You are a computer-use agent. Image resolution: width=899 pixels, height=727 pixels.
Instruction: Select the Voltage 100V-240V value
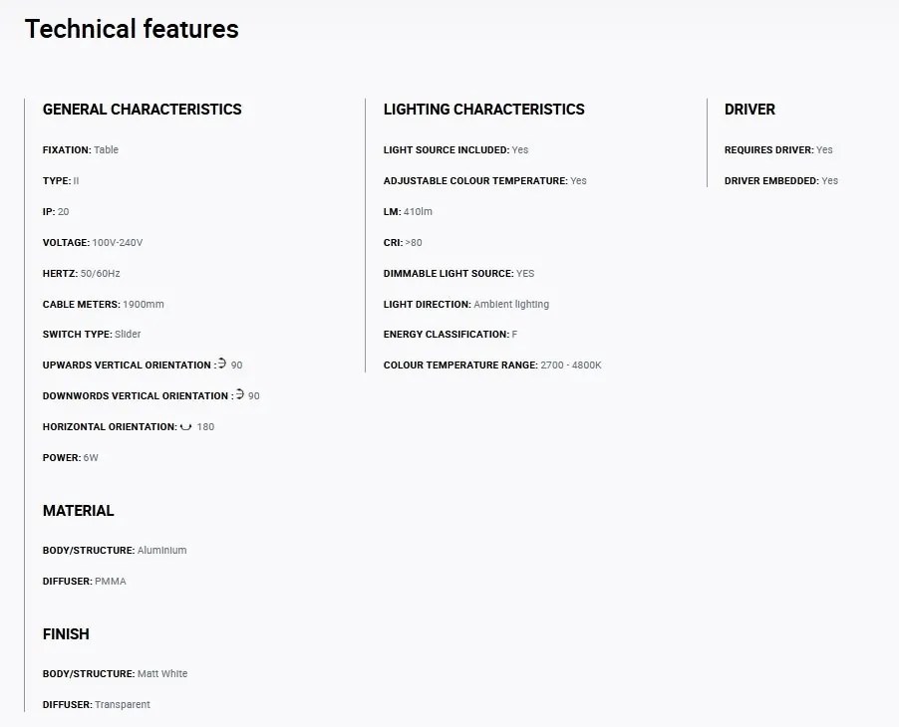click(118, 242)
